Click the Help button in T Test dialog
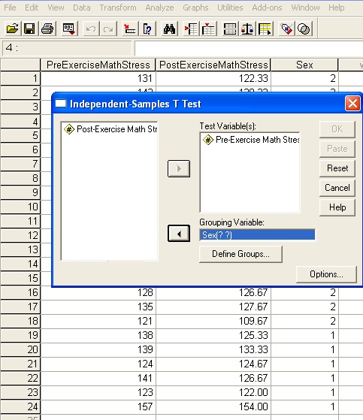 (337, 207)
